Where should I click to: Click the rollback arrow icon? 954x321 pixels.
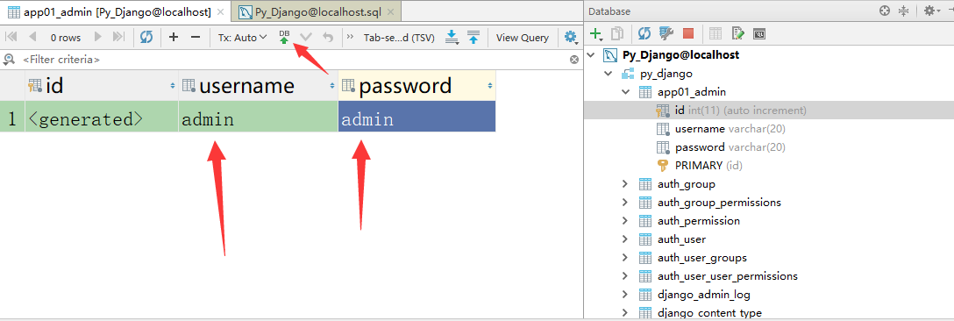tap(328, 37)
